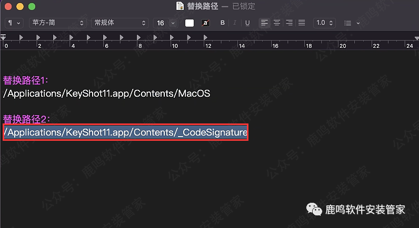Click the left indent marker on ruler
The width and height of the screenshot is (419, 228).
click(3, 37)
